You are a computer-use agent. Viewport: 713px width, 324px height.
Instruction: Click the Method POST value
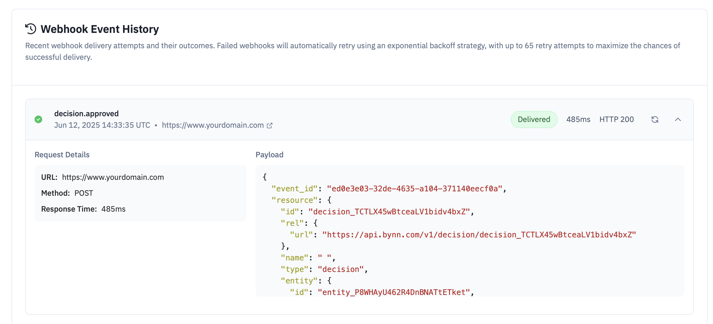[84, 193]
